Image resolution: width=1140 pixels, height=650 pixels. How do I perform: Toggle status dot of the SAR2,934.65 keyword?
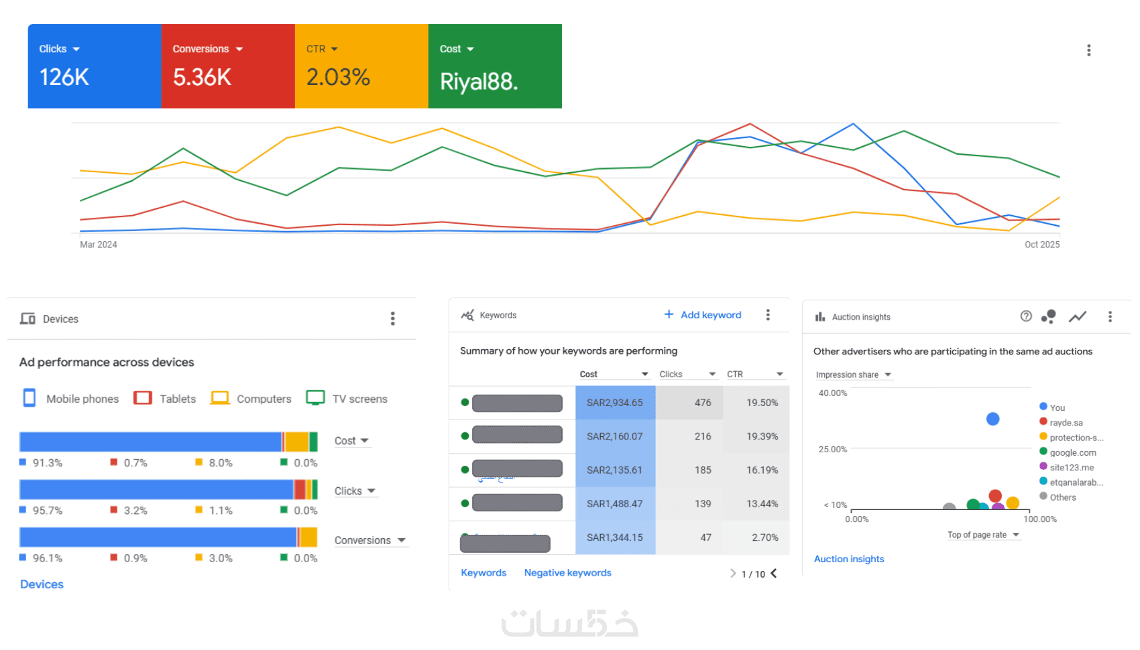tap(465, 403)
